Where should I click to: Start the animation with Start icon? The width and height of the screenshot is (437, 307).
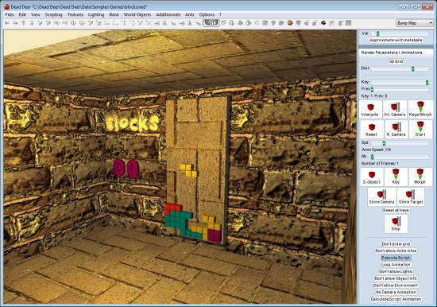pos(420,130)
